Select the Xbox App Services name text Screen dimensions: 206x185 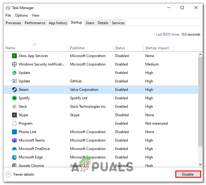(x=33, y=56)
